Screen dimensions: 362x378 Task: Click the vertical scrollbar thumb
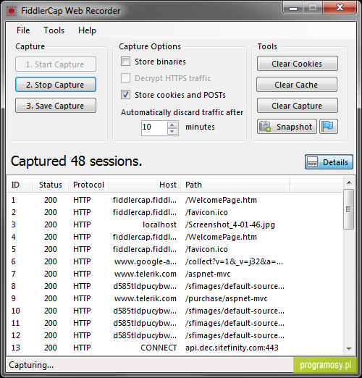click(349, 209)
